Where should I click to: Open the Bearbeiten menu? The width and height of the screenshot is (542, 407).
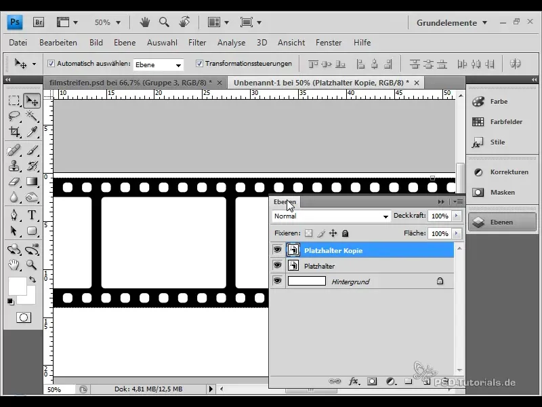click(58, 43)
